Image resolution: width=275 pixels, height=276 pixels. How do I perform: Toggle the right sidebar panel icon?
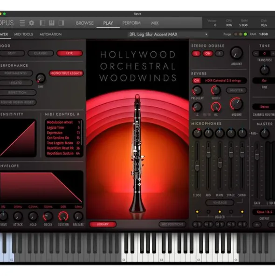tap(61, 23)
